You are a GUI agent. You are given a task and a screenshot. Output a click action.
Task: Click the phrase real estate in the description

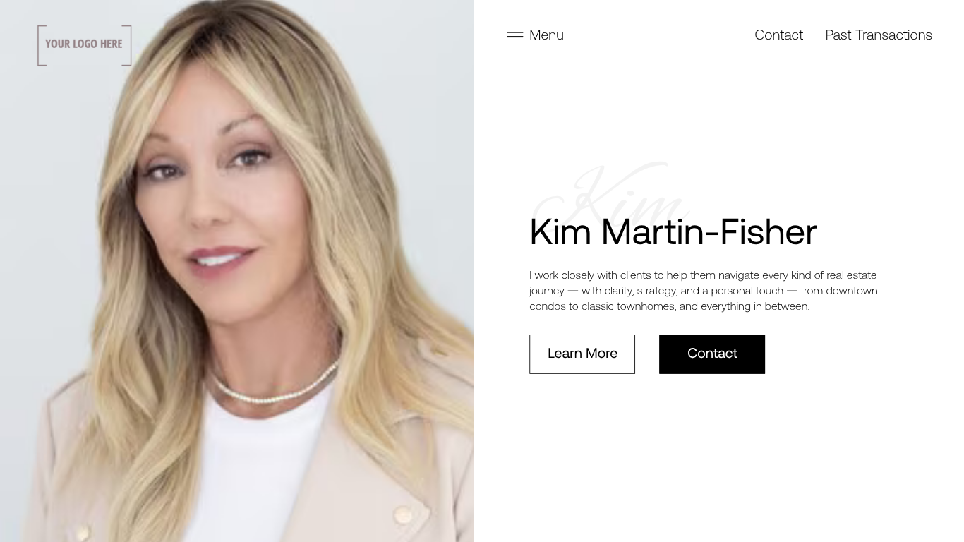pos(852,275)
